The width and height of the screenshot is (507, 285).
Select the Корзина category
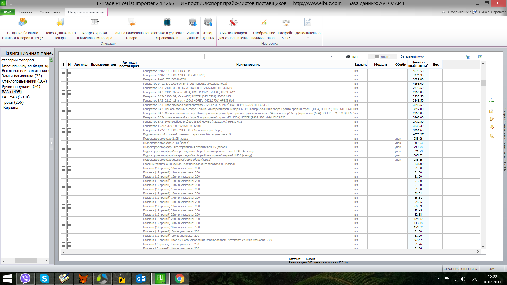click(11, 108)
